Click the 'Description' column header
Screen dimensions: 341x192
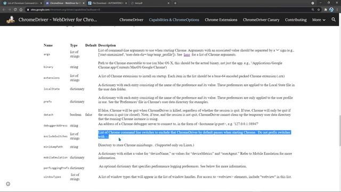click(x=107, y=45)
